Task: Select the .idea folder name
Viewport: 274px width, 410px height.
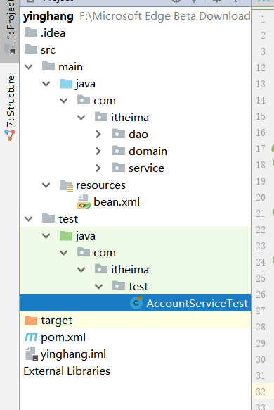Action: click(53, 33)
